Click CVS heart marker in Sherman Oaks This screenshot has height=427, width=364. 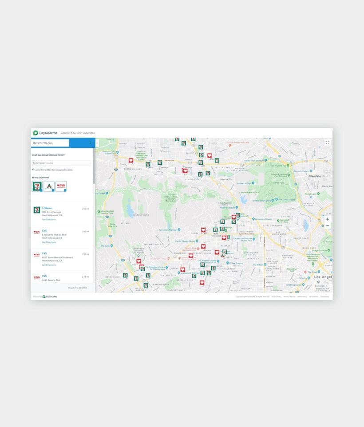click(131, 161)
